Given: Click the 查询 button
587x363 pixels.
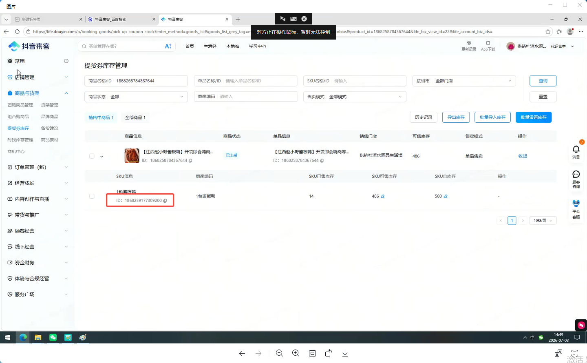Looking at the screenshot, I should coord(543,81).
